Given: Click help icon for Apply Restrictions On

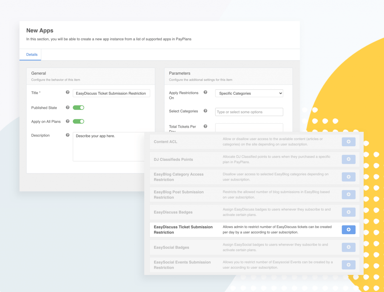Looking at the screenshot, I should pos(205,92).
